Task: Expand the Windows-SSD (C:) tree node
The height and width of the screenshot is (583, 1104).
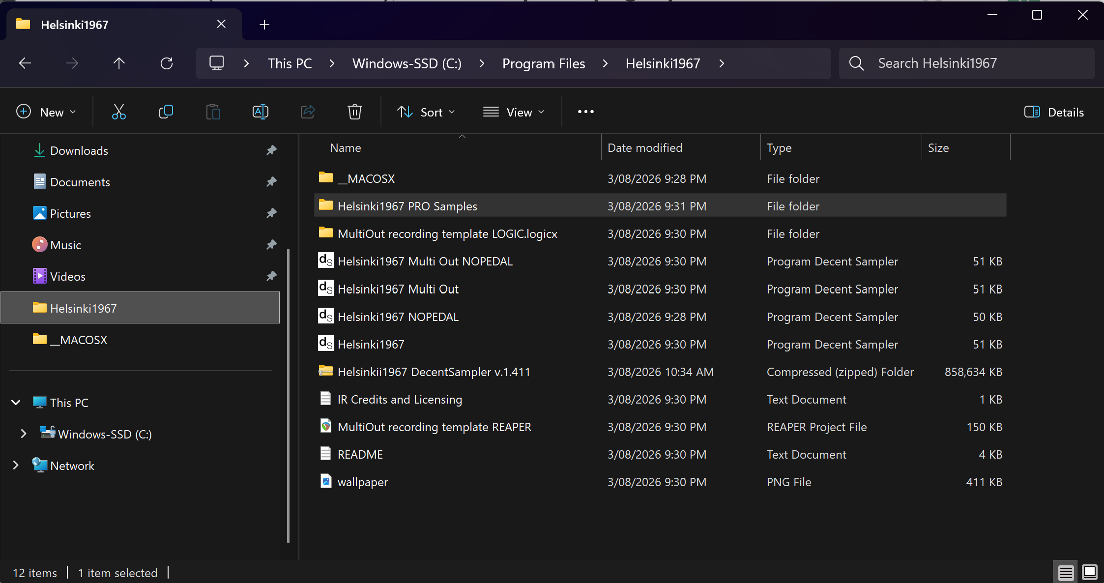Action: [23, 434]
